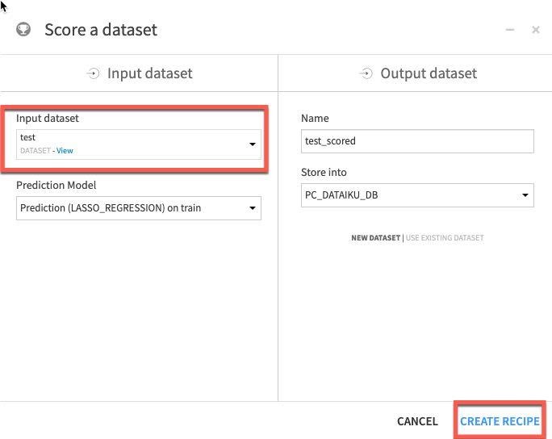Click the caret arrow of the test dataset selector
Screen dimensions: 552x439
click(252, 144)
